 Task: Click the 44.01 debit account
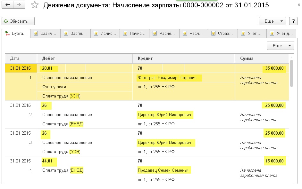coord(47,161)
